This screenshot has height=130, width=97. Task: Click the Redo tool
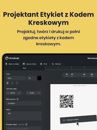(72, 75)
